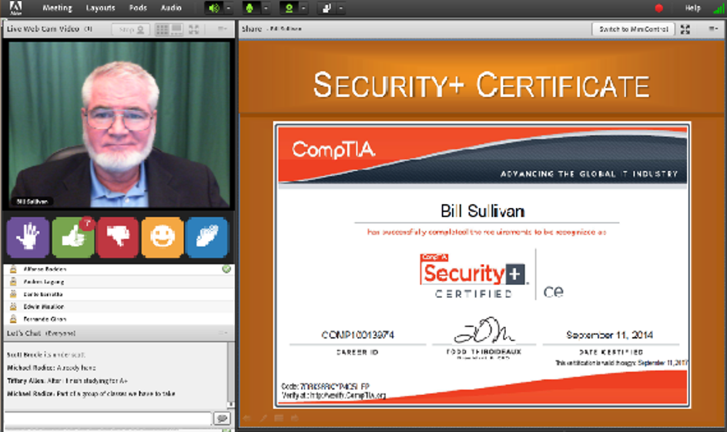Click the first attendee's person icon
Screen dimensions: 727x432
pyautogui.click(x=13, y=269)
